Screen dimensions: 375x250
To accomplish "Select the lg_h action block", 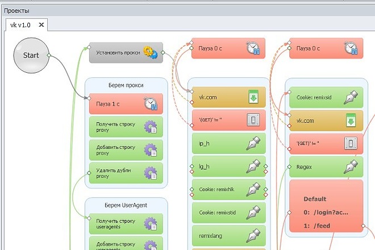I will pyautogui.click(x=229, y=166).
